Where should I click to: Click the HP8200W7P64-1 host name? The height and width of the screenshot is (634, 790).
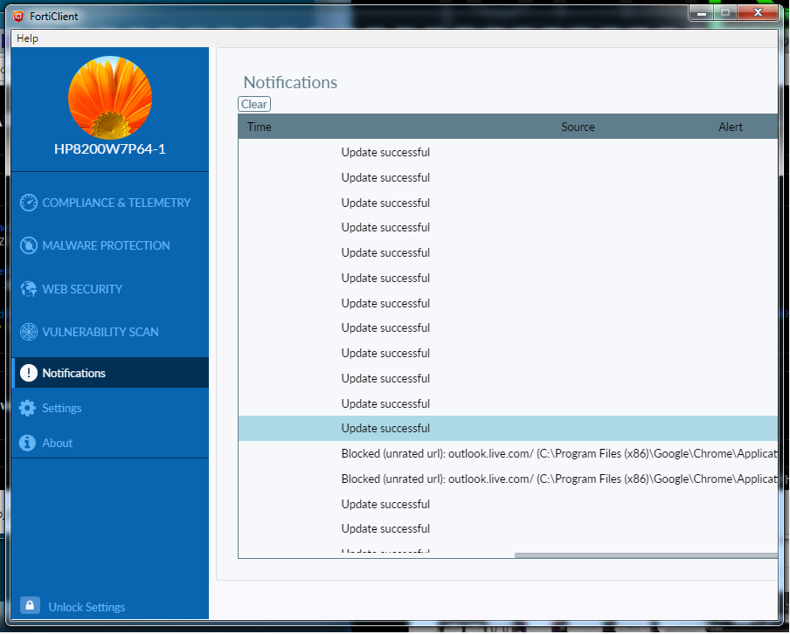(110, 149)
